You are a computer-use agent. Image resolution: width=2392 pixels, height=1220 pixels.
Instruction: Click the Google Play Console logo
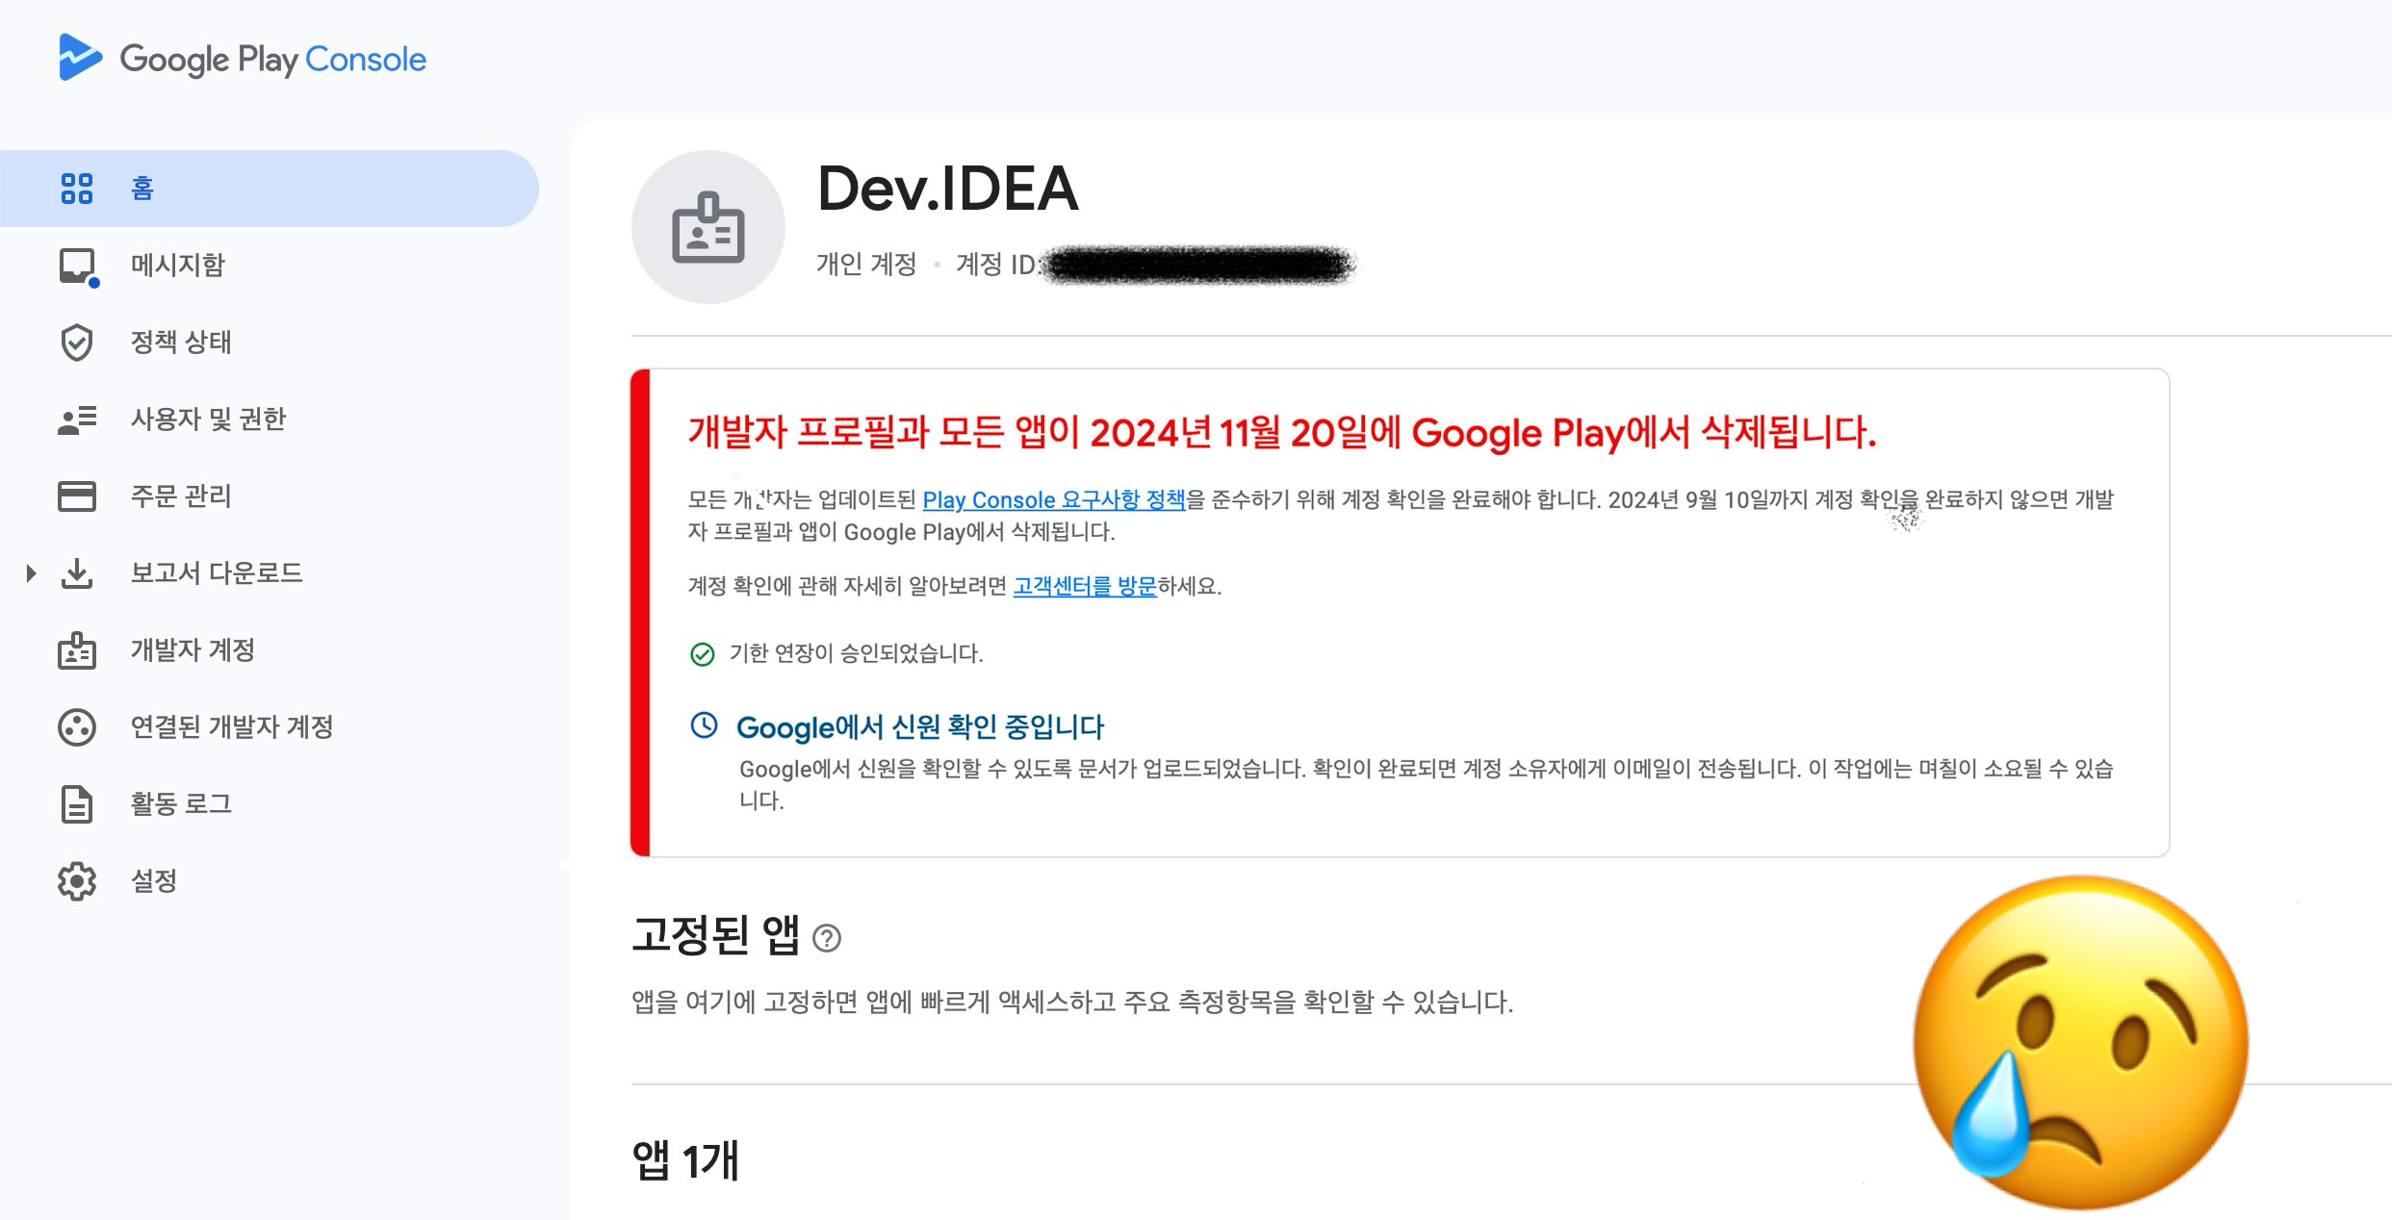(x=242, y=59)
